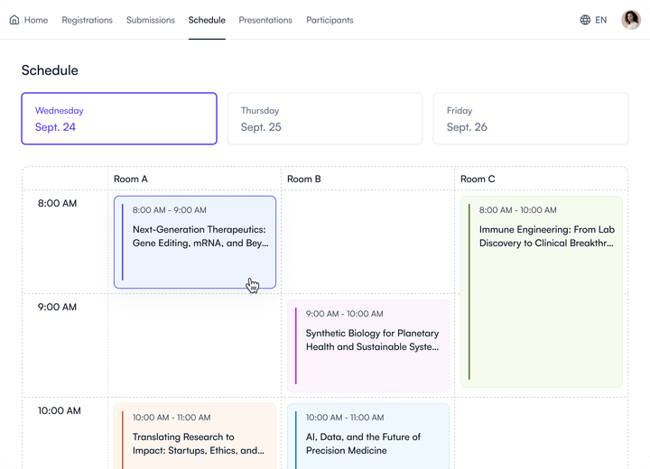The width and height of the screenshot is (650, 469).
Task: Click the globe language icon
Action: click(x=585, y=20)
